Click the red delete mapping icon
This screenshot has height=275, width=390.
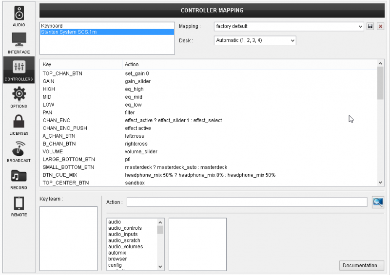(x=380, y=26)
